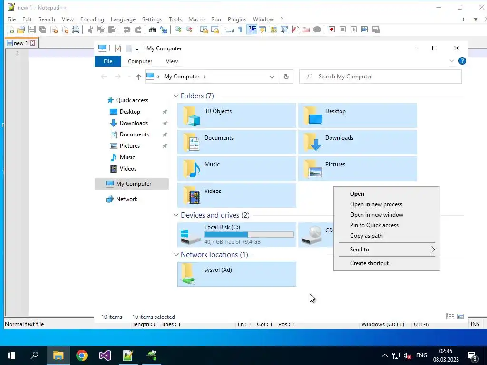Image resolution: width=487 pixels, height=365 pixels.
Task: Click the Save icon in Notepad++ toolbar
Action: pyautogui.click(x=32, y=29)
